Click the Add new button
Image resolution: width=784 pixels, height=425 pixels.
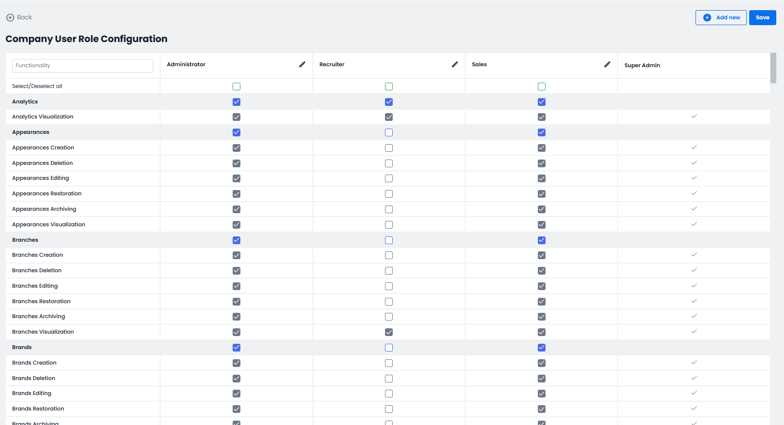(721, 17)
